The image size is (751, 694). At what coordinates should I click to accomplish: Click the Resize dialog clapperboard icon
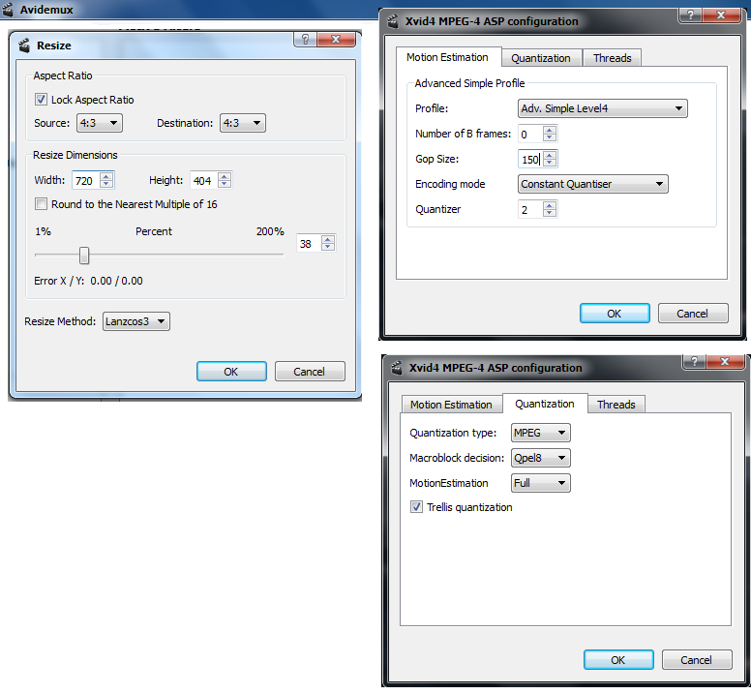pos(24,45)
